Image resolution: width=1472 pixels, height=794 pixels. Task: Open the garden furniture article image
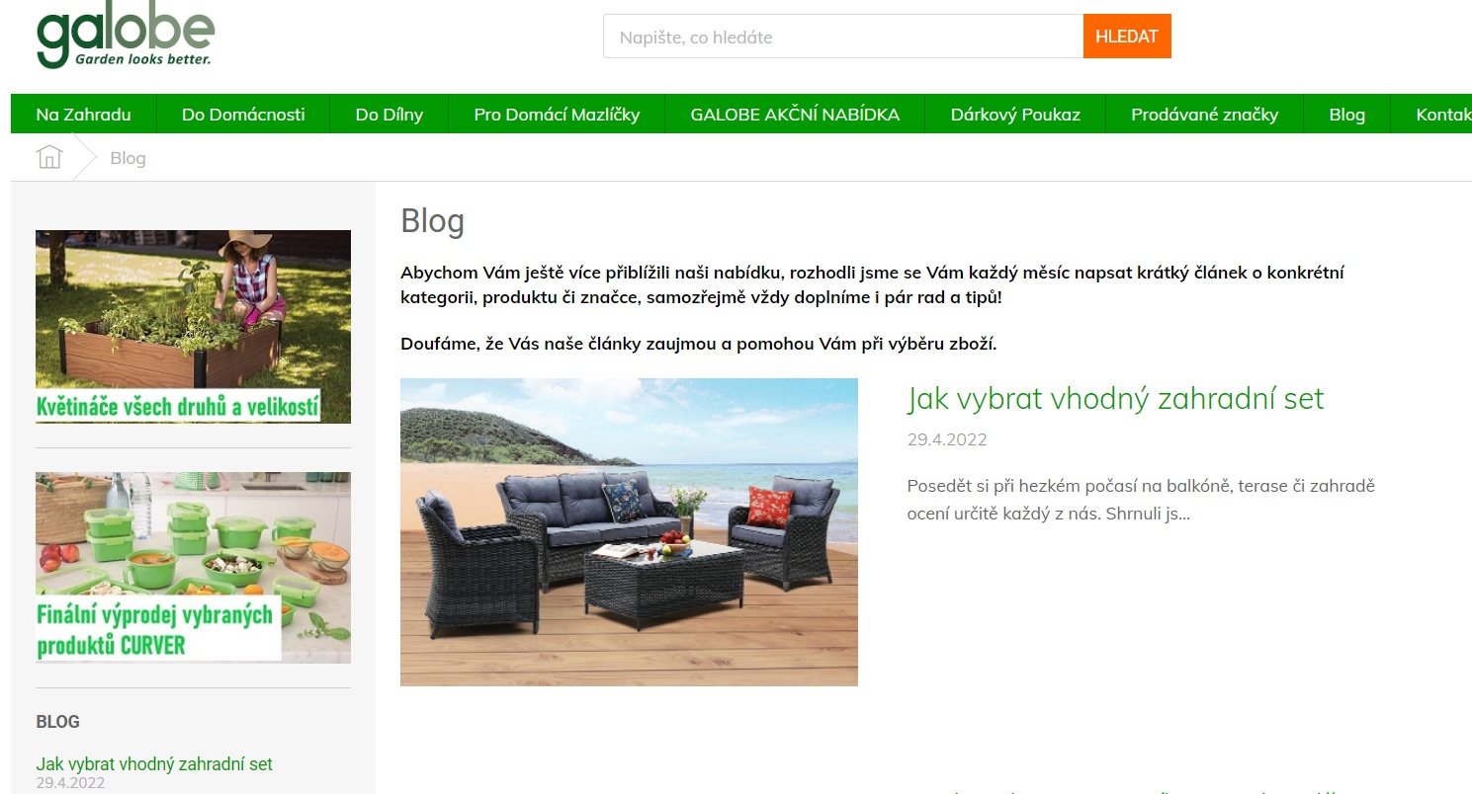click(x=629, y=532)
